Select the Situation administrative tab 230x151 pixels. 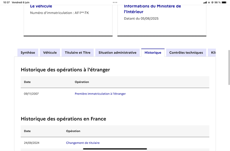(x=117, y=53)
